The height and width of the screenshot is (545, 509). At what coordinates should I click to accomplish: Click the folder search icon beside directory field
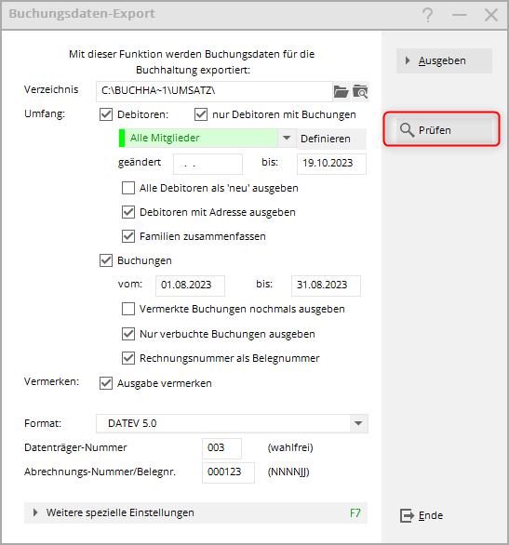pyautogui.click(x=360, y=92)
